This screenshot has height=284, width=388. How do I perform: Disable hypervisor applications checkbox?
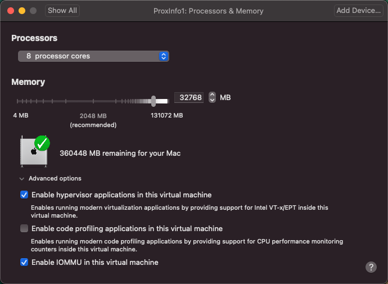(x=24, y=195)
